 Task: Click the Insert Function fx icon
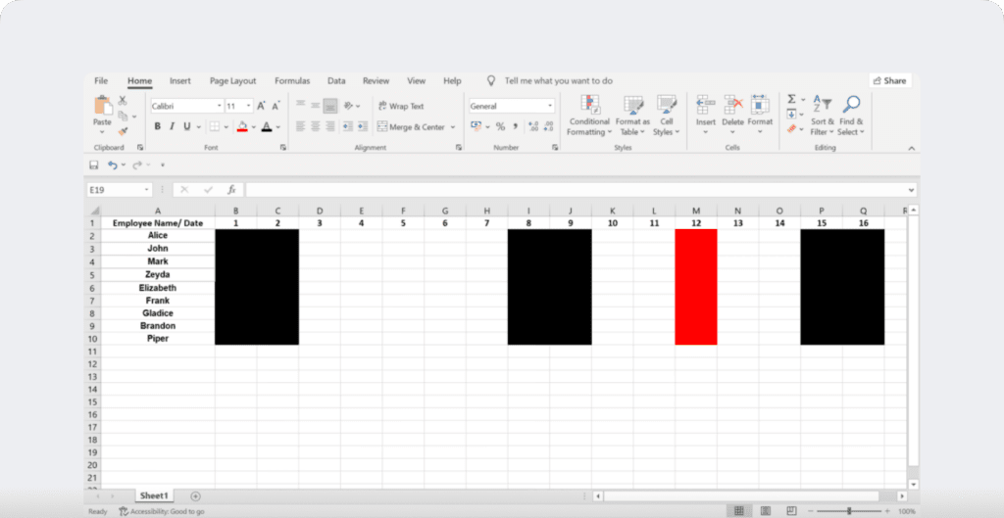[x=231, y=190]
